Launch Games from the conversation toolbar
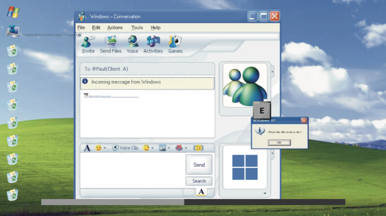The width and height of the screenshot is (386, 216). [x=175, y=41]
